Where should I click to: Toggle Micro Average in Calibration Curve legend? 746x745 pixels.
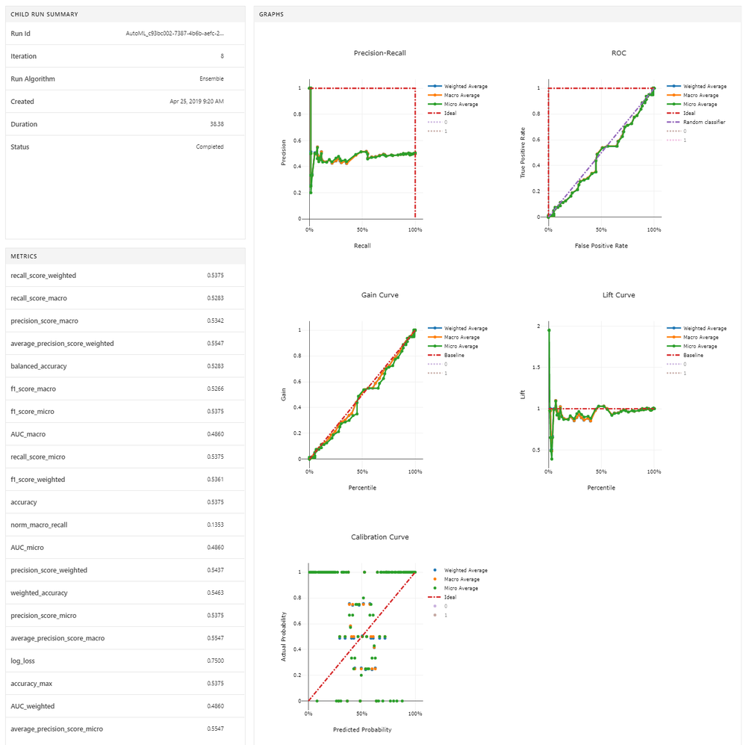tap(460, 588)
